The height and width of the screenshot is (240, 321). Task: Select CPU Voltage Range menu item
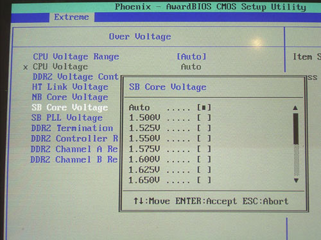tap(76, 57)
